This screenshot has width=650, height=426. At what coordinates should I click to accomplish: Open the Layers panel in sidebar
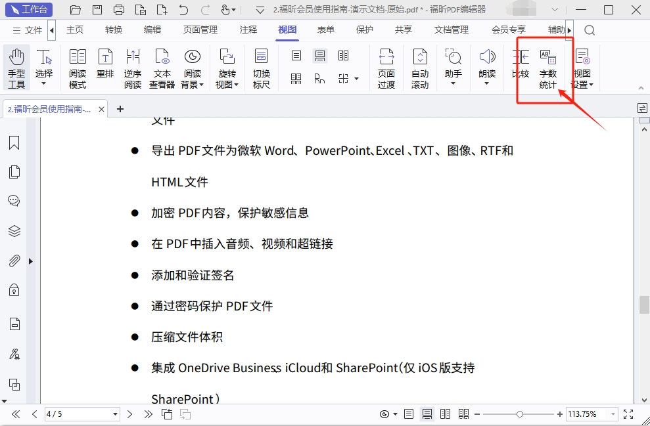tap(14, 231)
